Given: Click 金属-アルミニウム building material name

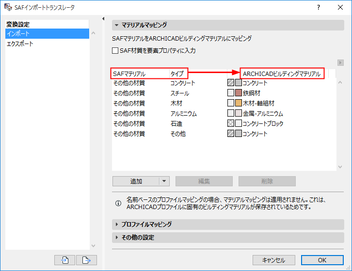Looking at the screenshot, I should pyautogui.click(x=263, y=113).
